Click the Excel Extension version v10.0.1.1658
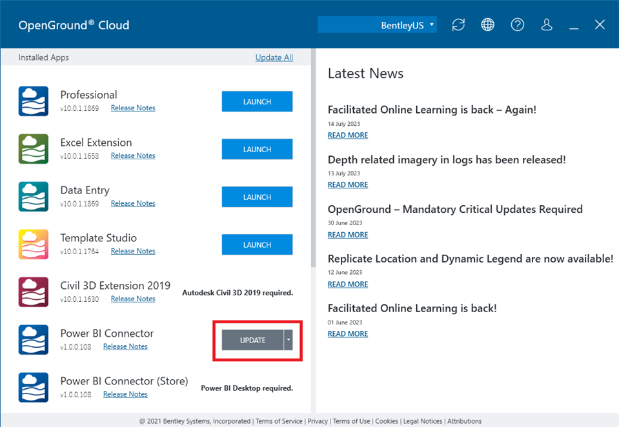This screenshot has height=427, width=619. [x=79, y=156]
